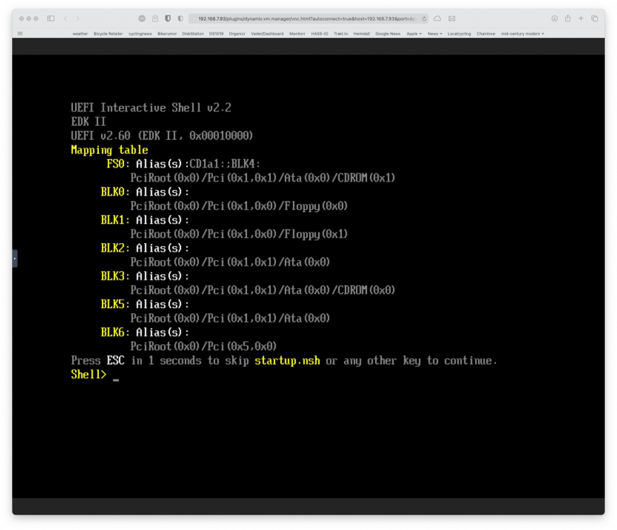Open the cyclingnews bookmark
Screen dimensions: 617x530
(x=140, y=34)
